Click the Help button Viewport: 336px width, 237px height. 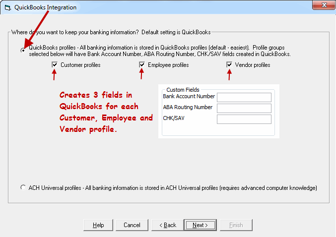pyautogui.click(x=98, y=225)
